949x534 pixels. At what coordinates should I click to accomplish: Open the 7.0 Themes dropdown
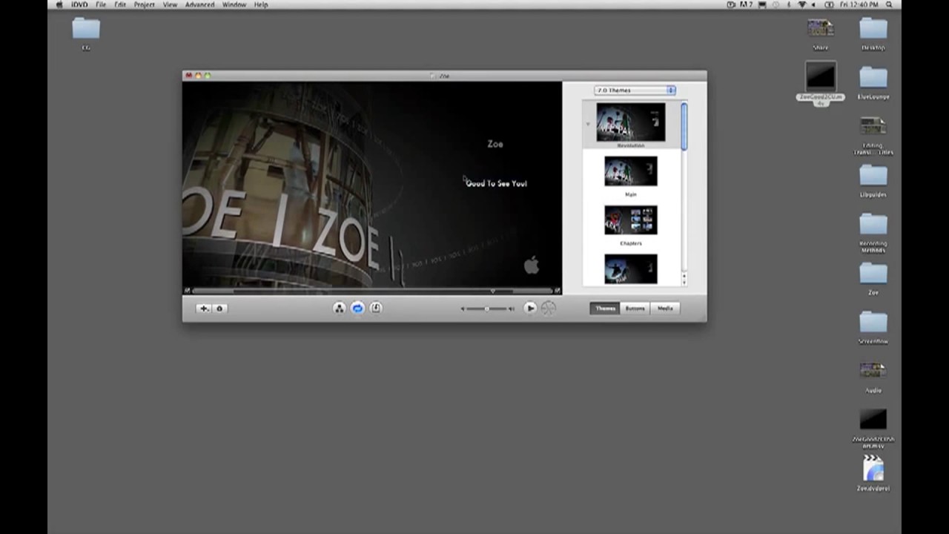tap(635, 90)
